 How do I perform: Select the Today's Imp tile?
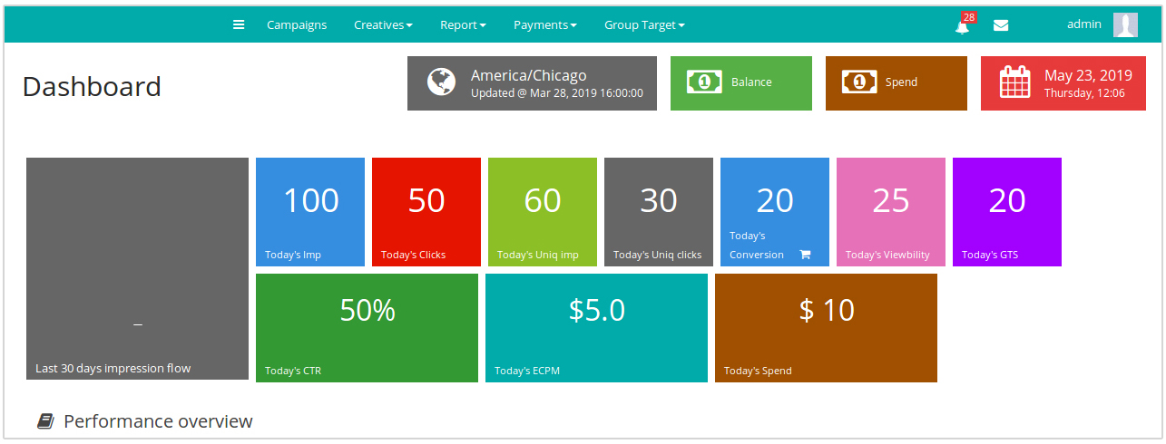310,212
